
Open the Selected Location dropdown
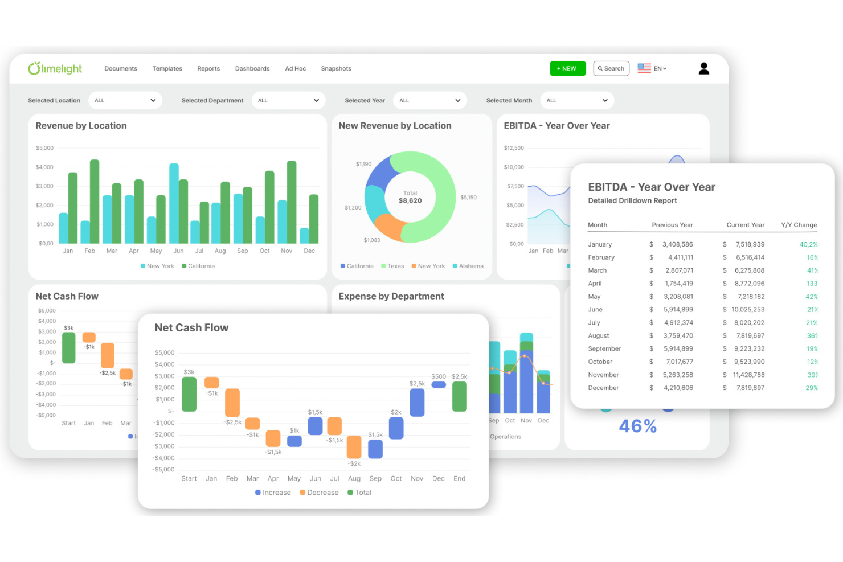click(x=125, y=100)
